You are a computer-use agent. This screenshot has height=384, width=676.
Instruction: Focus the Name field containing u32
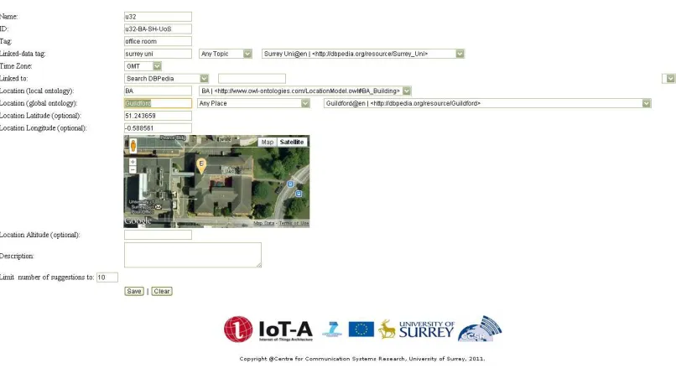click(x=158, y=17)
